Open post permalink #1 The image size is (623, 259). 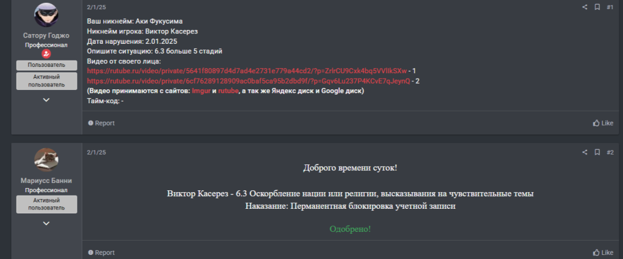(x=610, y=7)
